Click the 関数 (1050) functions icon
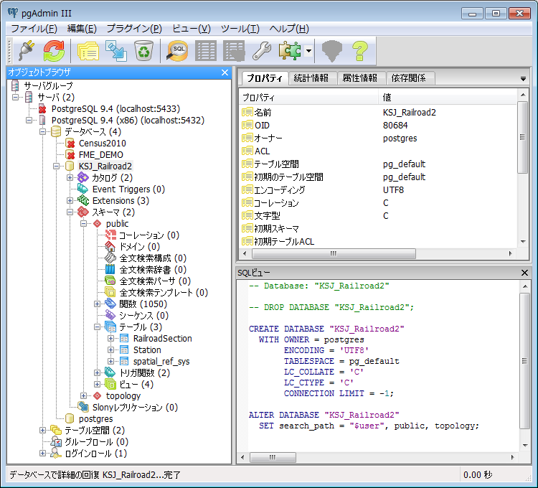Viewport: 538px width, 488px height. click(x=110, y=304)
